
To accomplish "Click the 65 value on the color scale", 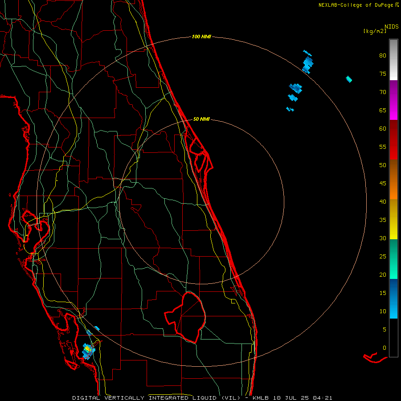I will [383, 110].
